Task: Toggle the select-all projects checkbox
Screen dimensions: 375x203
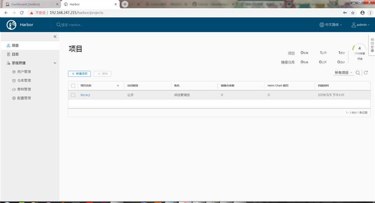Action: tap(73, 85)
